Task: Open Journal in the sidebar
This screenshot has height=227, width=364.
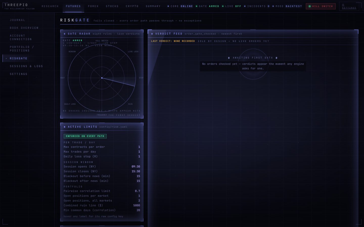Action: coord(17,20)
